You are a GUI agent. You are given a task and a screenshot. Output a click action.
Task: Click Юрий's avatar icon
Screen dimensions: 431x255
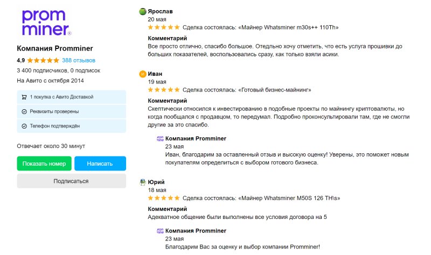(x=143, y=182)
